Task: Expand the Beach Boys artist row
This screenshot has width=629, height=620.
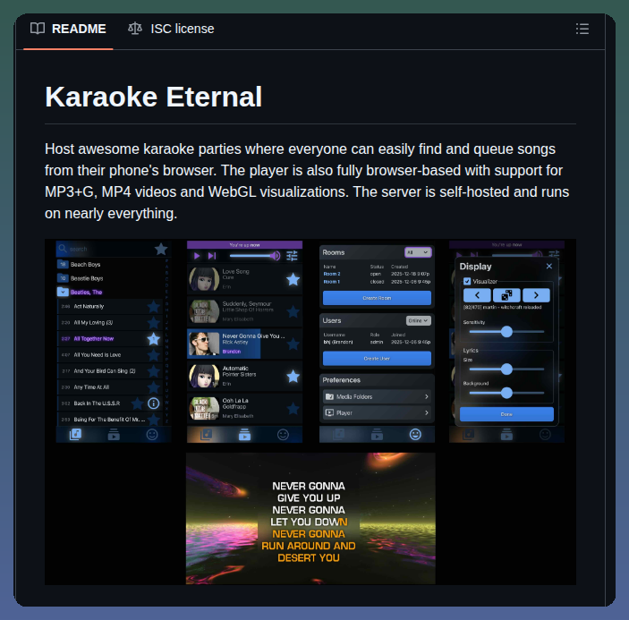Action: coord(110,264)
